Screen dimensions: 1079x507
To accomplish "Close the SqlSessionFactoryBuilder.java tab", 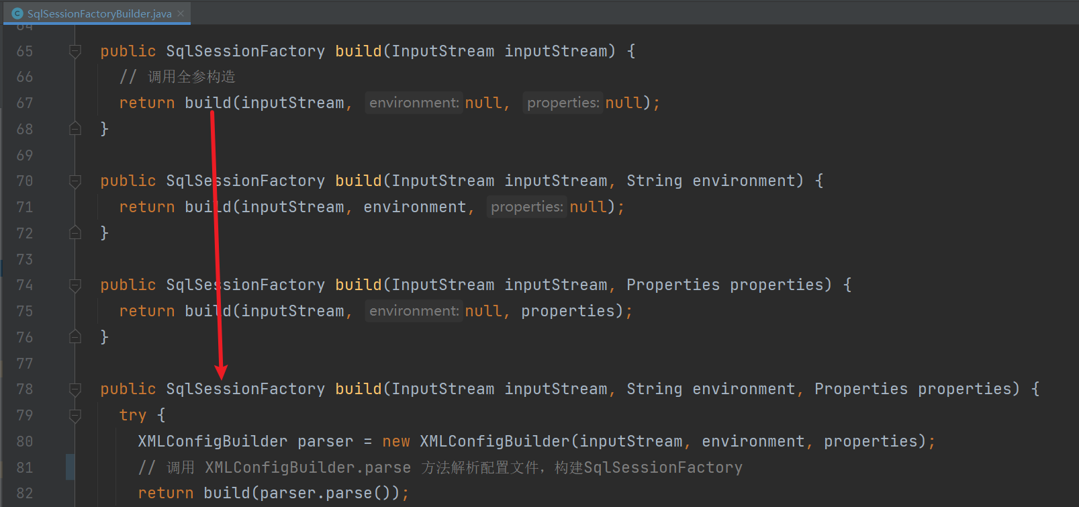I will (181, 13).
